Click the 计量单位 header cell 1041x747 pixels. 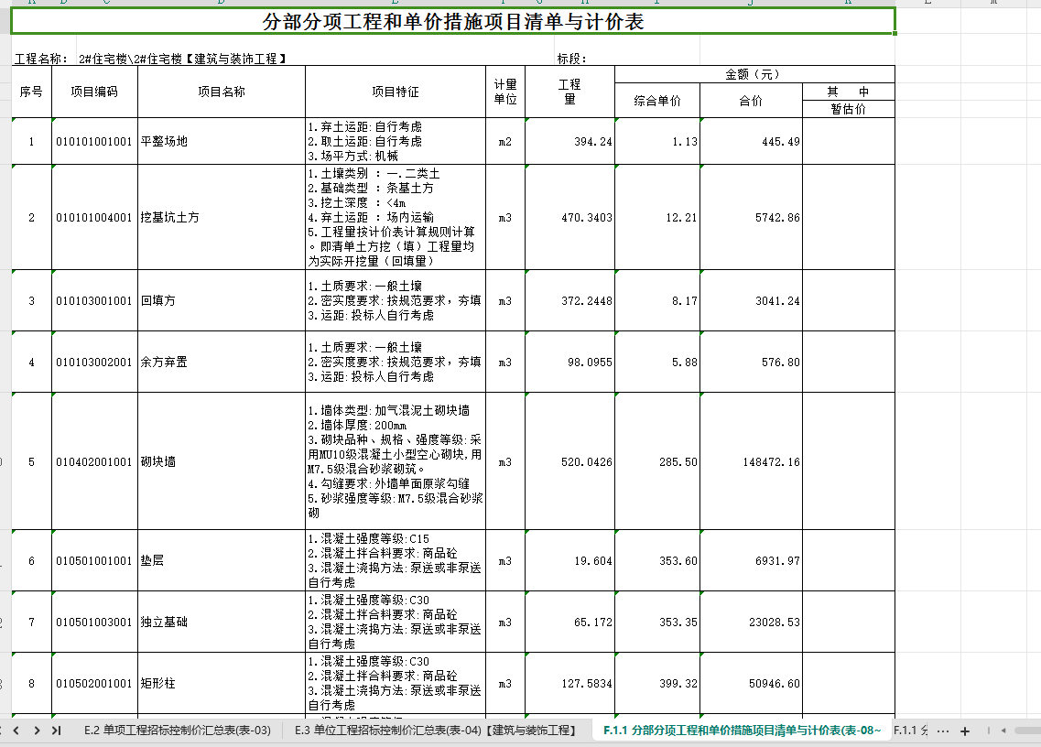[x=505, y=92]
